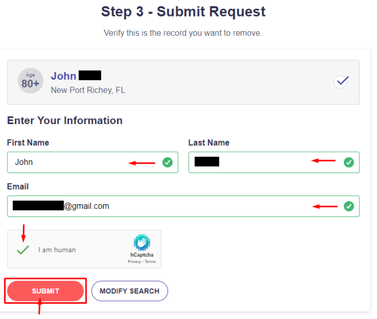The height and width of the screenshot is (319, 377).
Task: Open the hCaptcha Terms link
Action: (150, 262)
